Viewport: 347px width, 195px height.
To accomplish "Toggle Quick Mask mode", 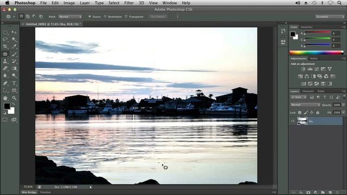I will coord(5,120).
